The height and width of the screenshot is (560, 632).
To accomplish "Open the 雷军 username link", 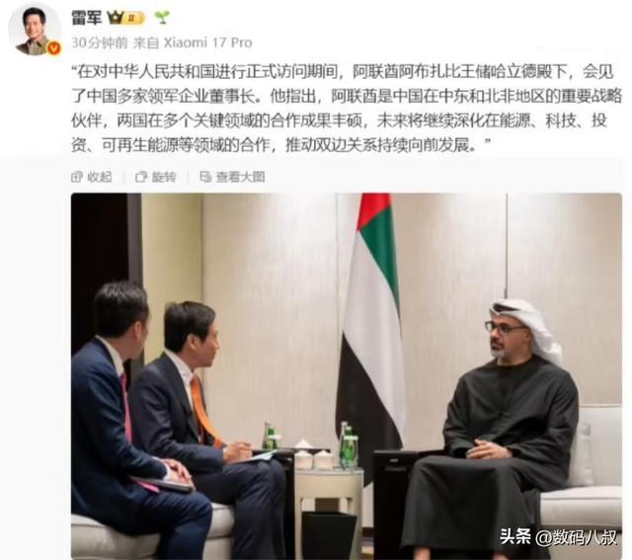I will click(86, 18).
